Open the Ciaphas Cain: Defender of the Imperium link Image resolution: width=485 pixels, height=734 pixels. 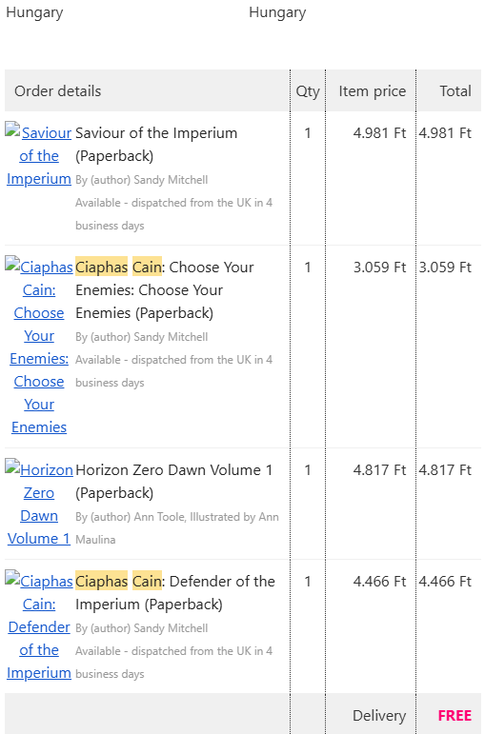point(39,626)
